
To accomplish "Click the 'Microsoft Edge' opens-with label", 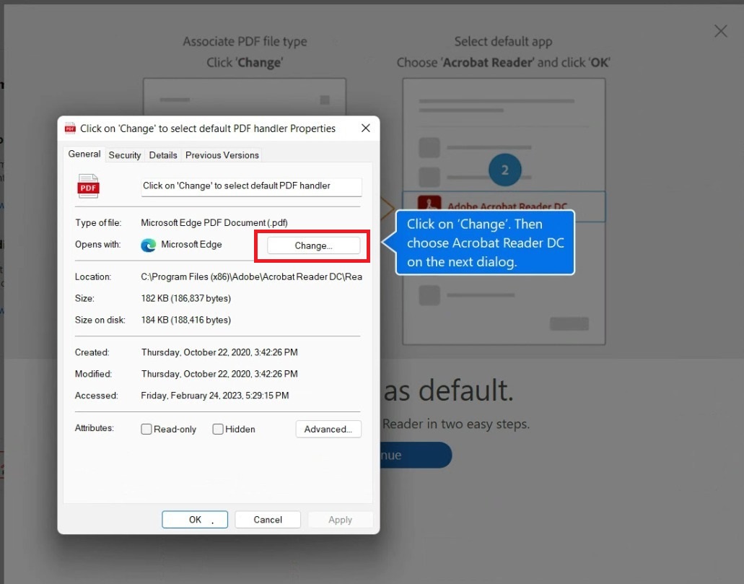I will [x=191, y=245].
